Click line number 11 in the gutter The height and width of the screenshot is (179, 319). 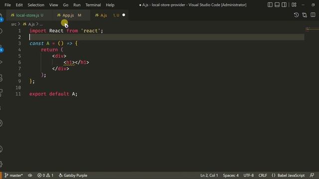[x=18, y=94]
